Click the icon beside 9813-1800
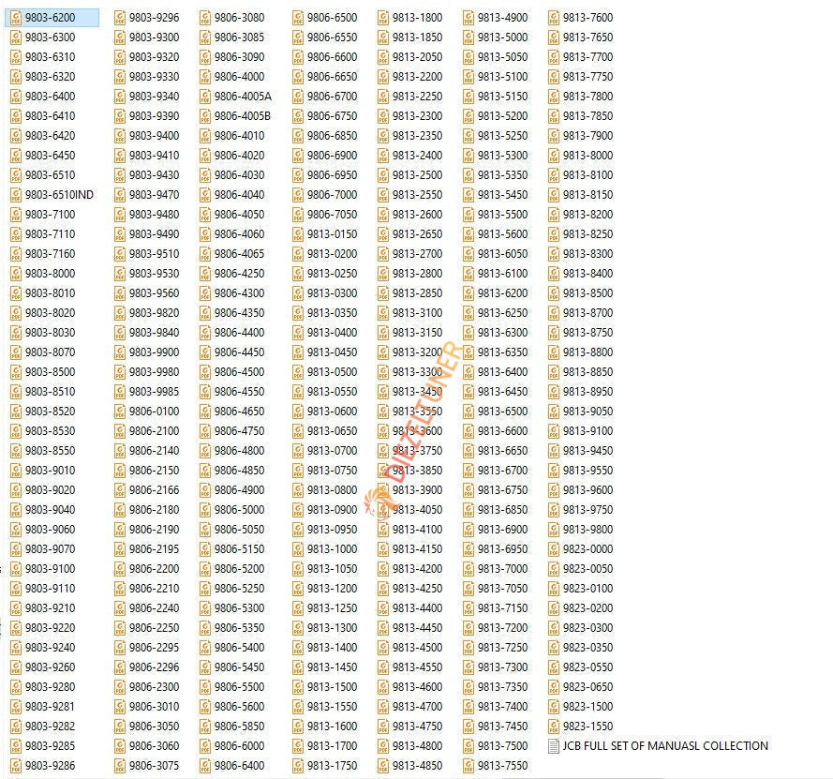 (x=383, y=18)
